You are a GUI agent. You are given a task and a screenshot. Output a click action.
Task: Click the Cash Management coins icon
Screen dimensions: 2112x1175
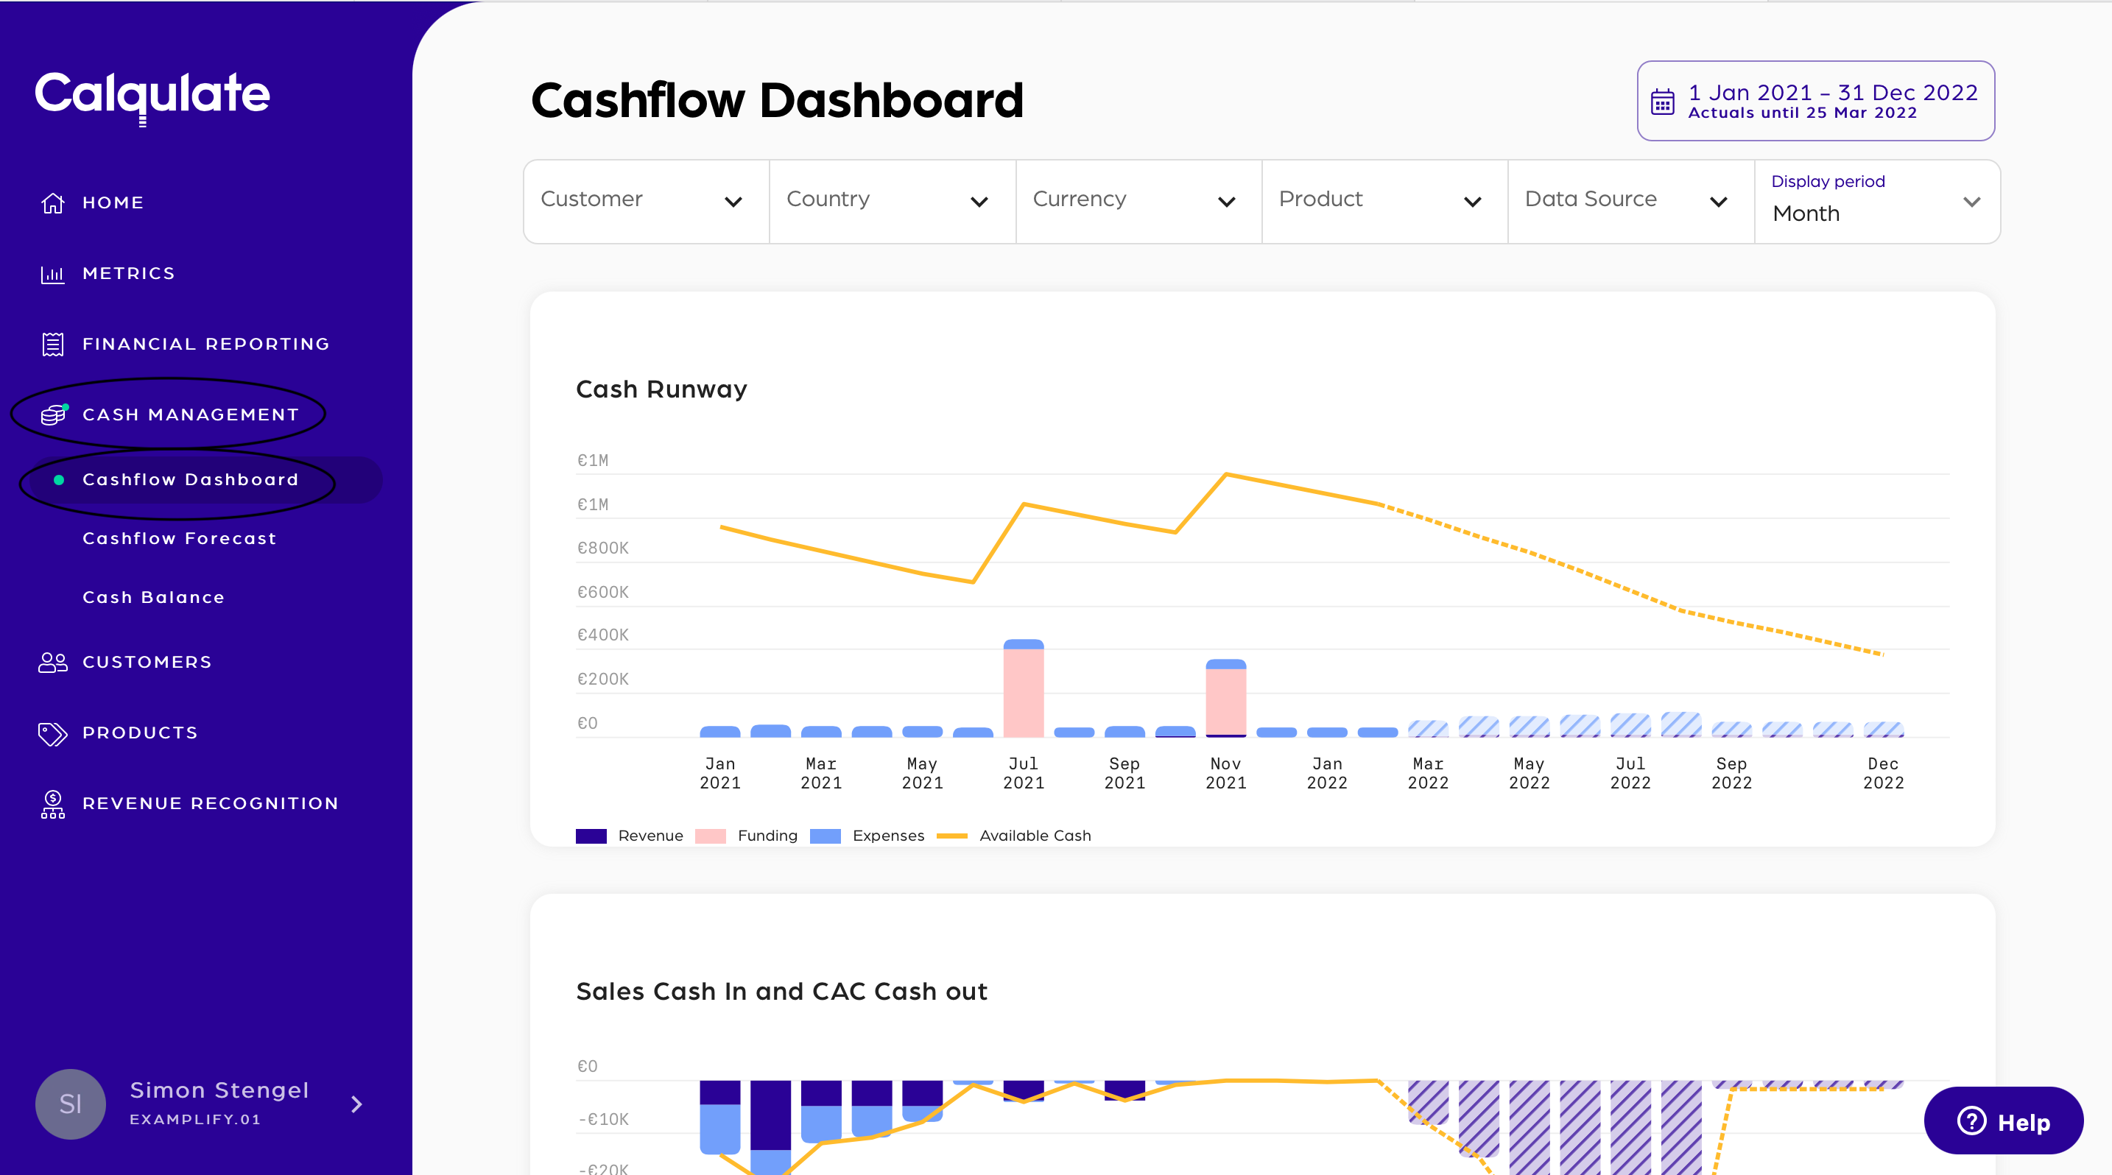click(52, 414)
